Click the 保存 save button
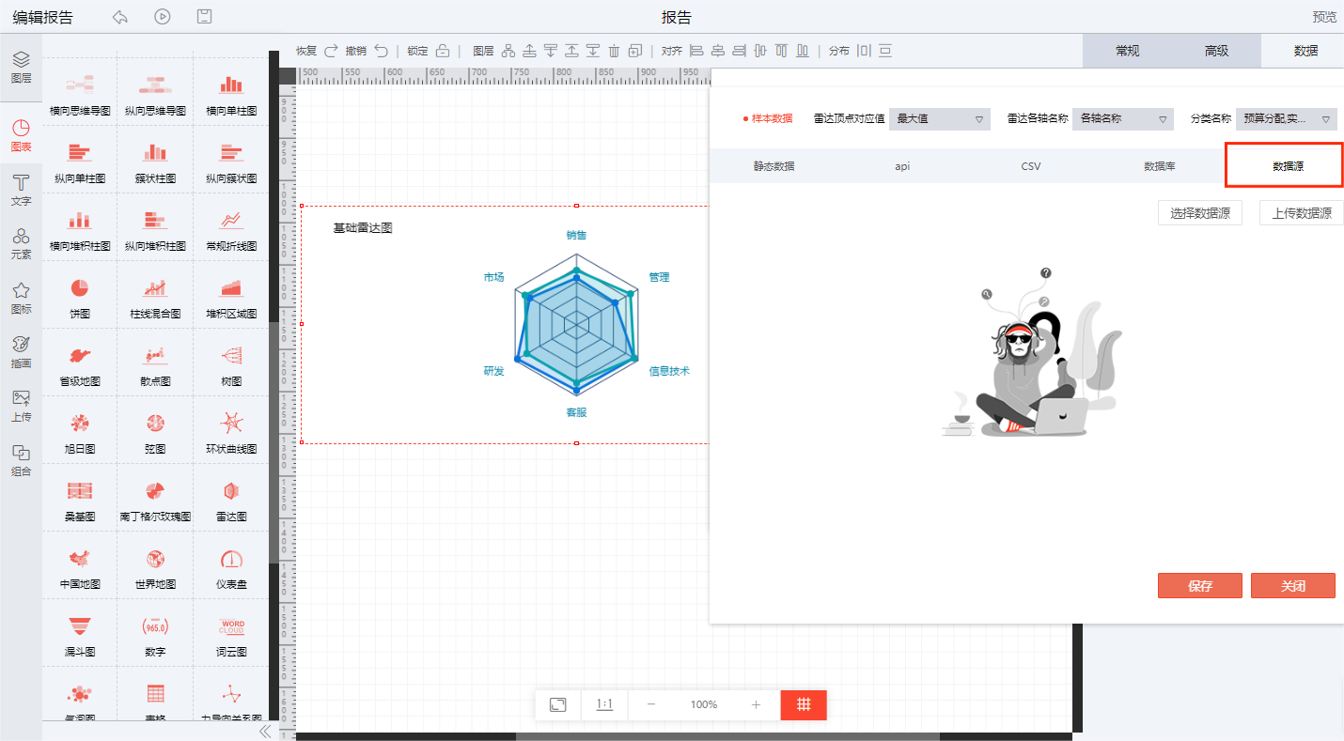This screenshot has width=1344, height=741. [x=1200, y=585]
